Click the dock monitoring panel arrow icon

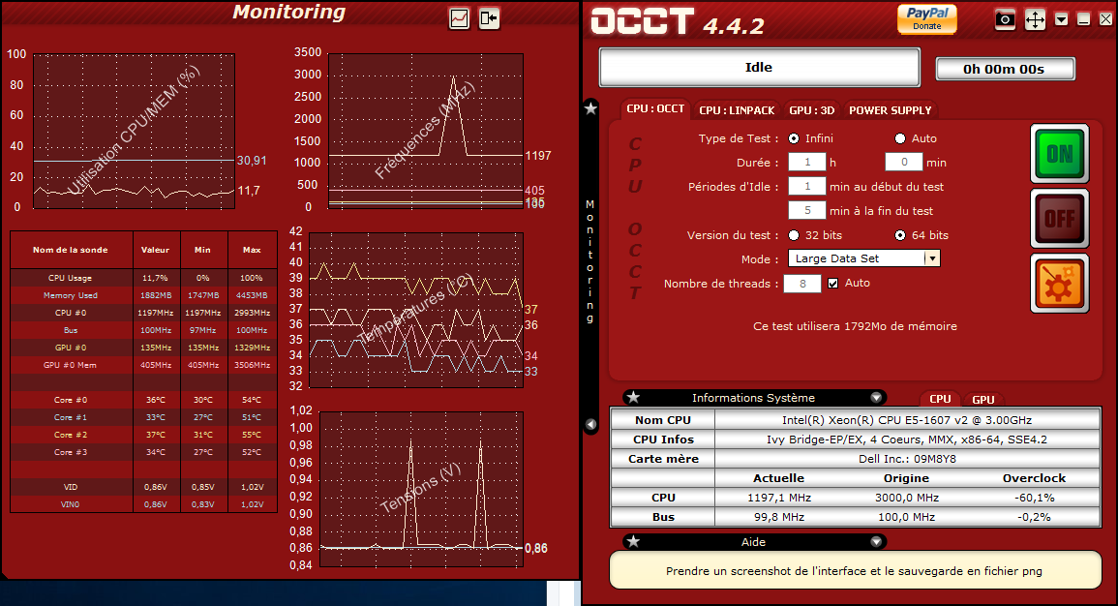[x=489, y=18]
